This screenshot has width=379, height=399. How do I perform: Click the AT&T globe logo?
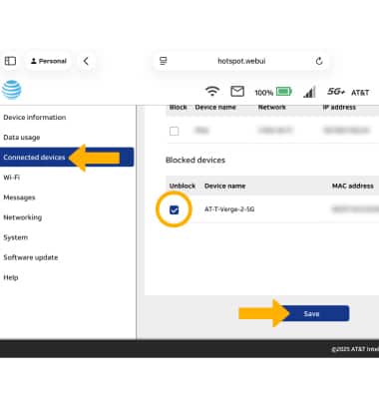(12, 90)
